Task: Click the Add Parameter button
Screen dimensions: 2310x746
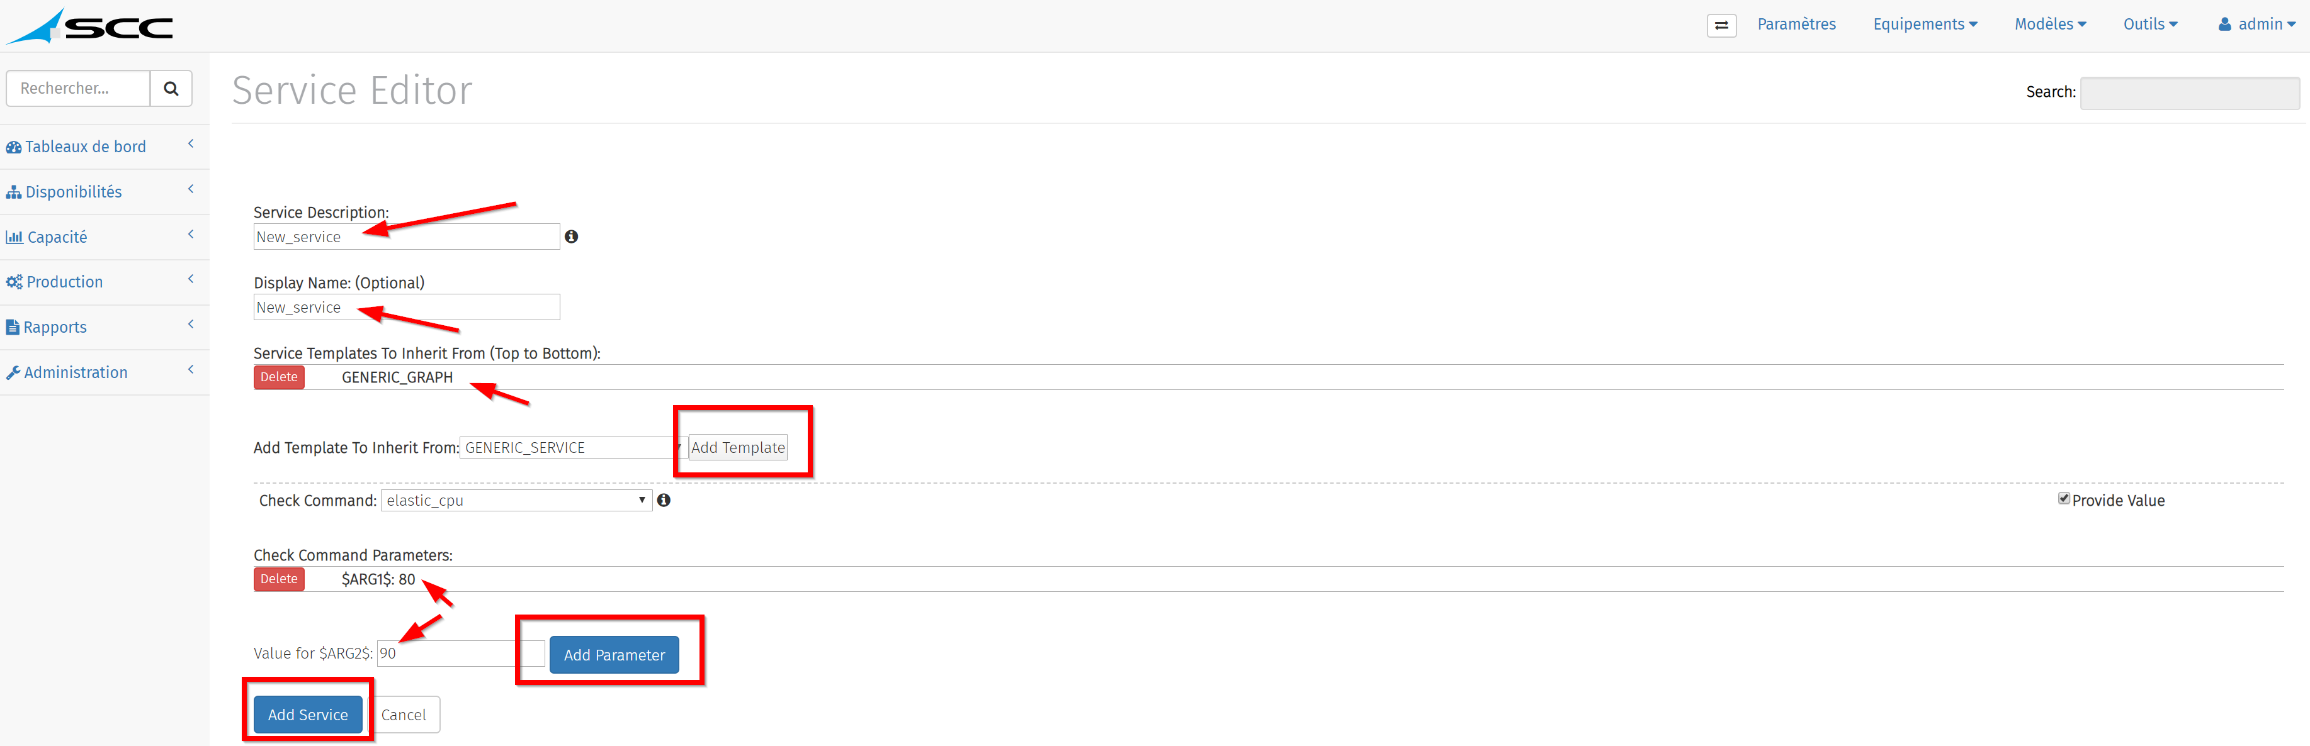Action: 614,655
